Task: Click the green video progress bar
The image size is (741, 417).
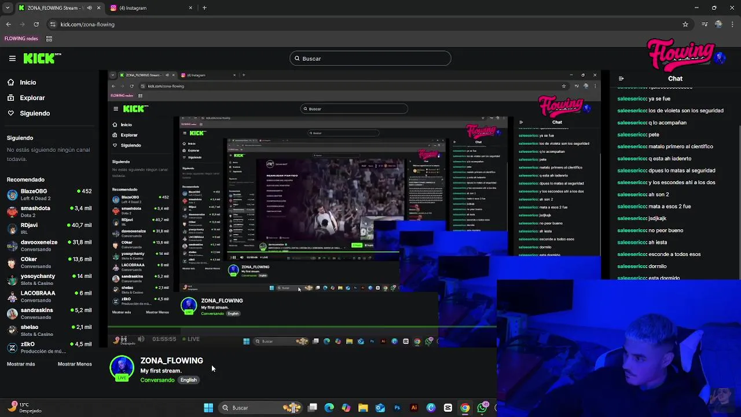Action: (x=301, y=327)
